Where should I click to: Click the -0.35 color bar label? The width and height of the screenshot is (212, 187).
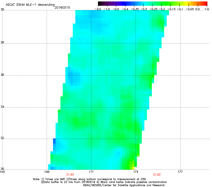point(134,9)
